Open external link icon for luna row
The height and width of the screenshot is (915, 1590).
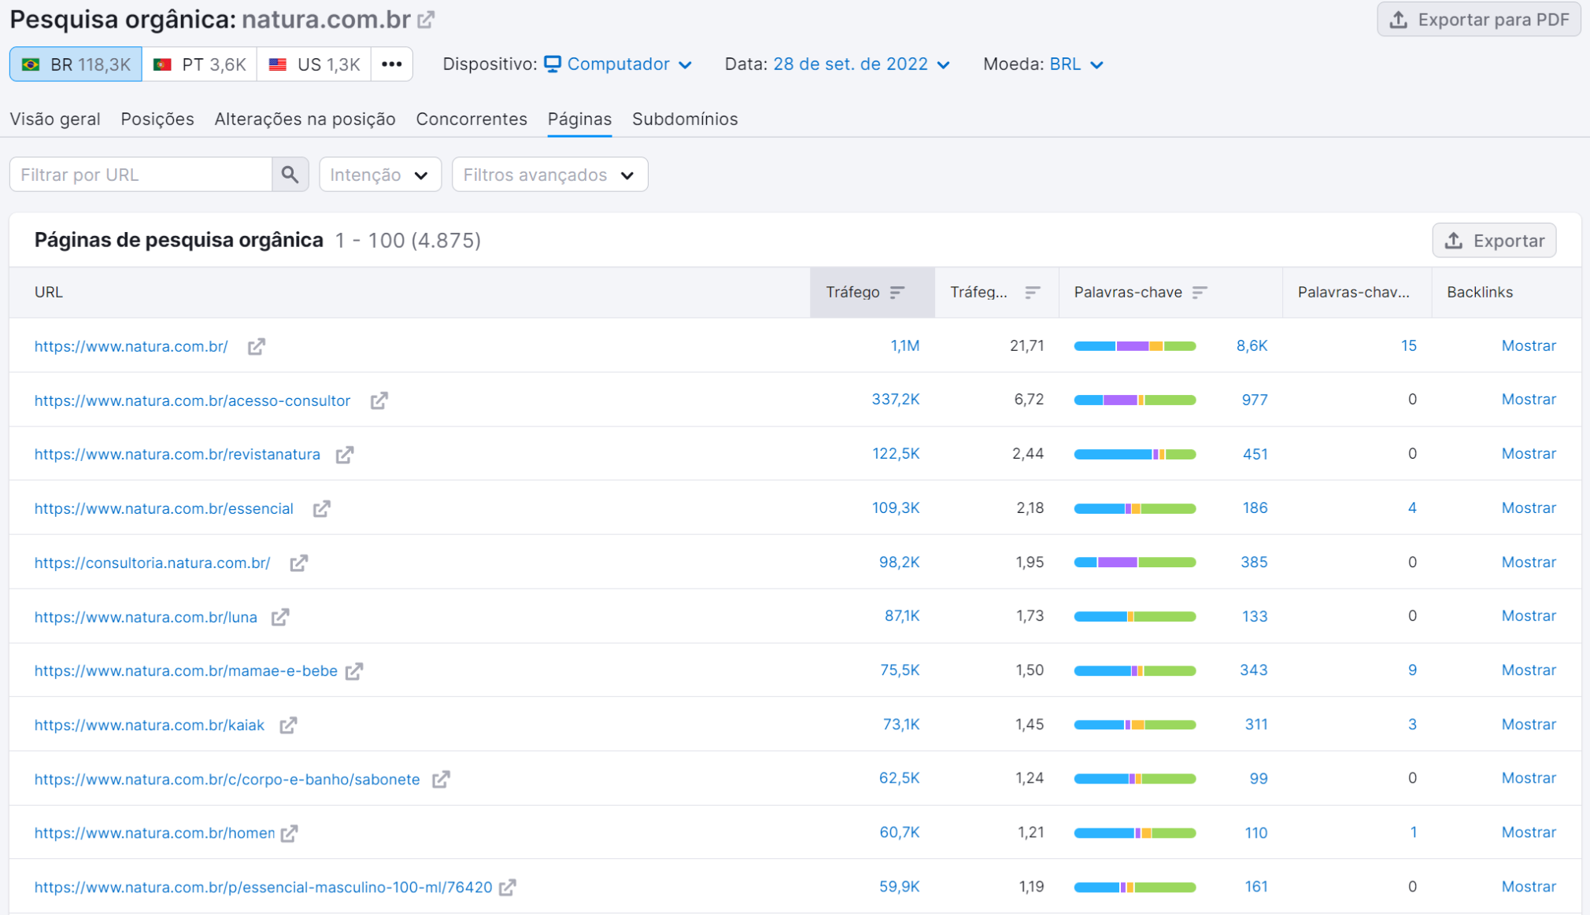pos(280,618)
